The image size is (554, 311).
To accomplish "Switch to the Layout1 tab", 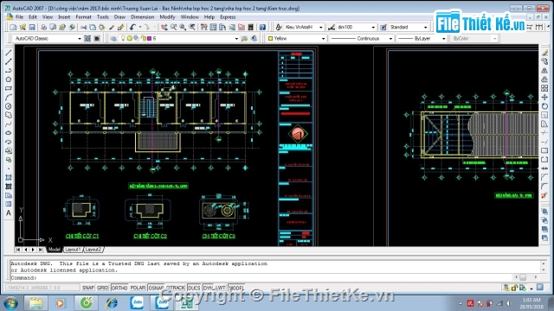I will coord(73,250).
